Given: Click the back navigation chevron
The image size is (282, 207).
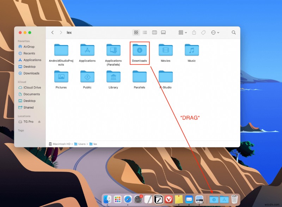Looking at the screenshot, I should 52,32.
